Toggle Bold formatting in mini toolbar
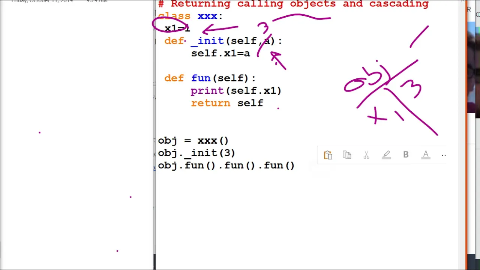Viewport: 480px width, 270px height. (406, 155)
